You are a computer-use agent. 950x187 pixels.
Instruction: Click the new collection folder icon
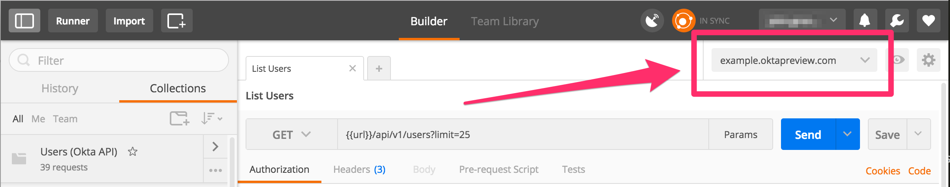coord(179,118)
